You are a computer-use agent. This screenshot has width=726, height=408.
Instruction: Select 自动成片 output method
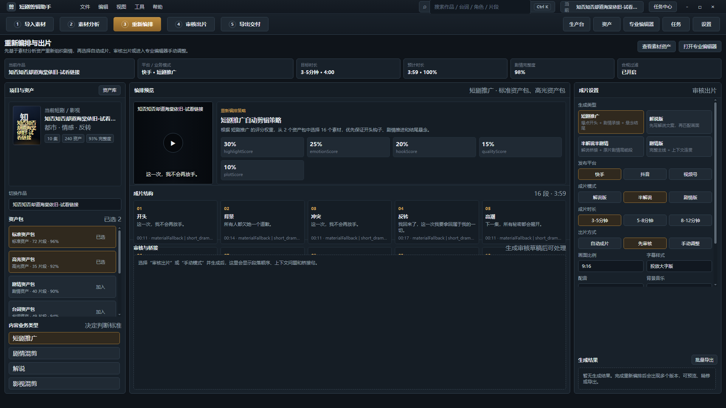click(599, 243)
